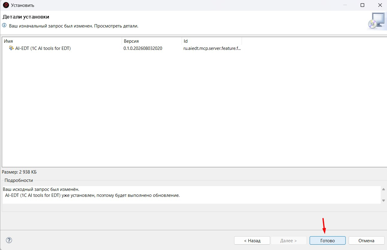Viewport: 387px width, 250px height.
Task: Sort the list by the Имя column header
Action: (62, 41)
